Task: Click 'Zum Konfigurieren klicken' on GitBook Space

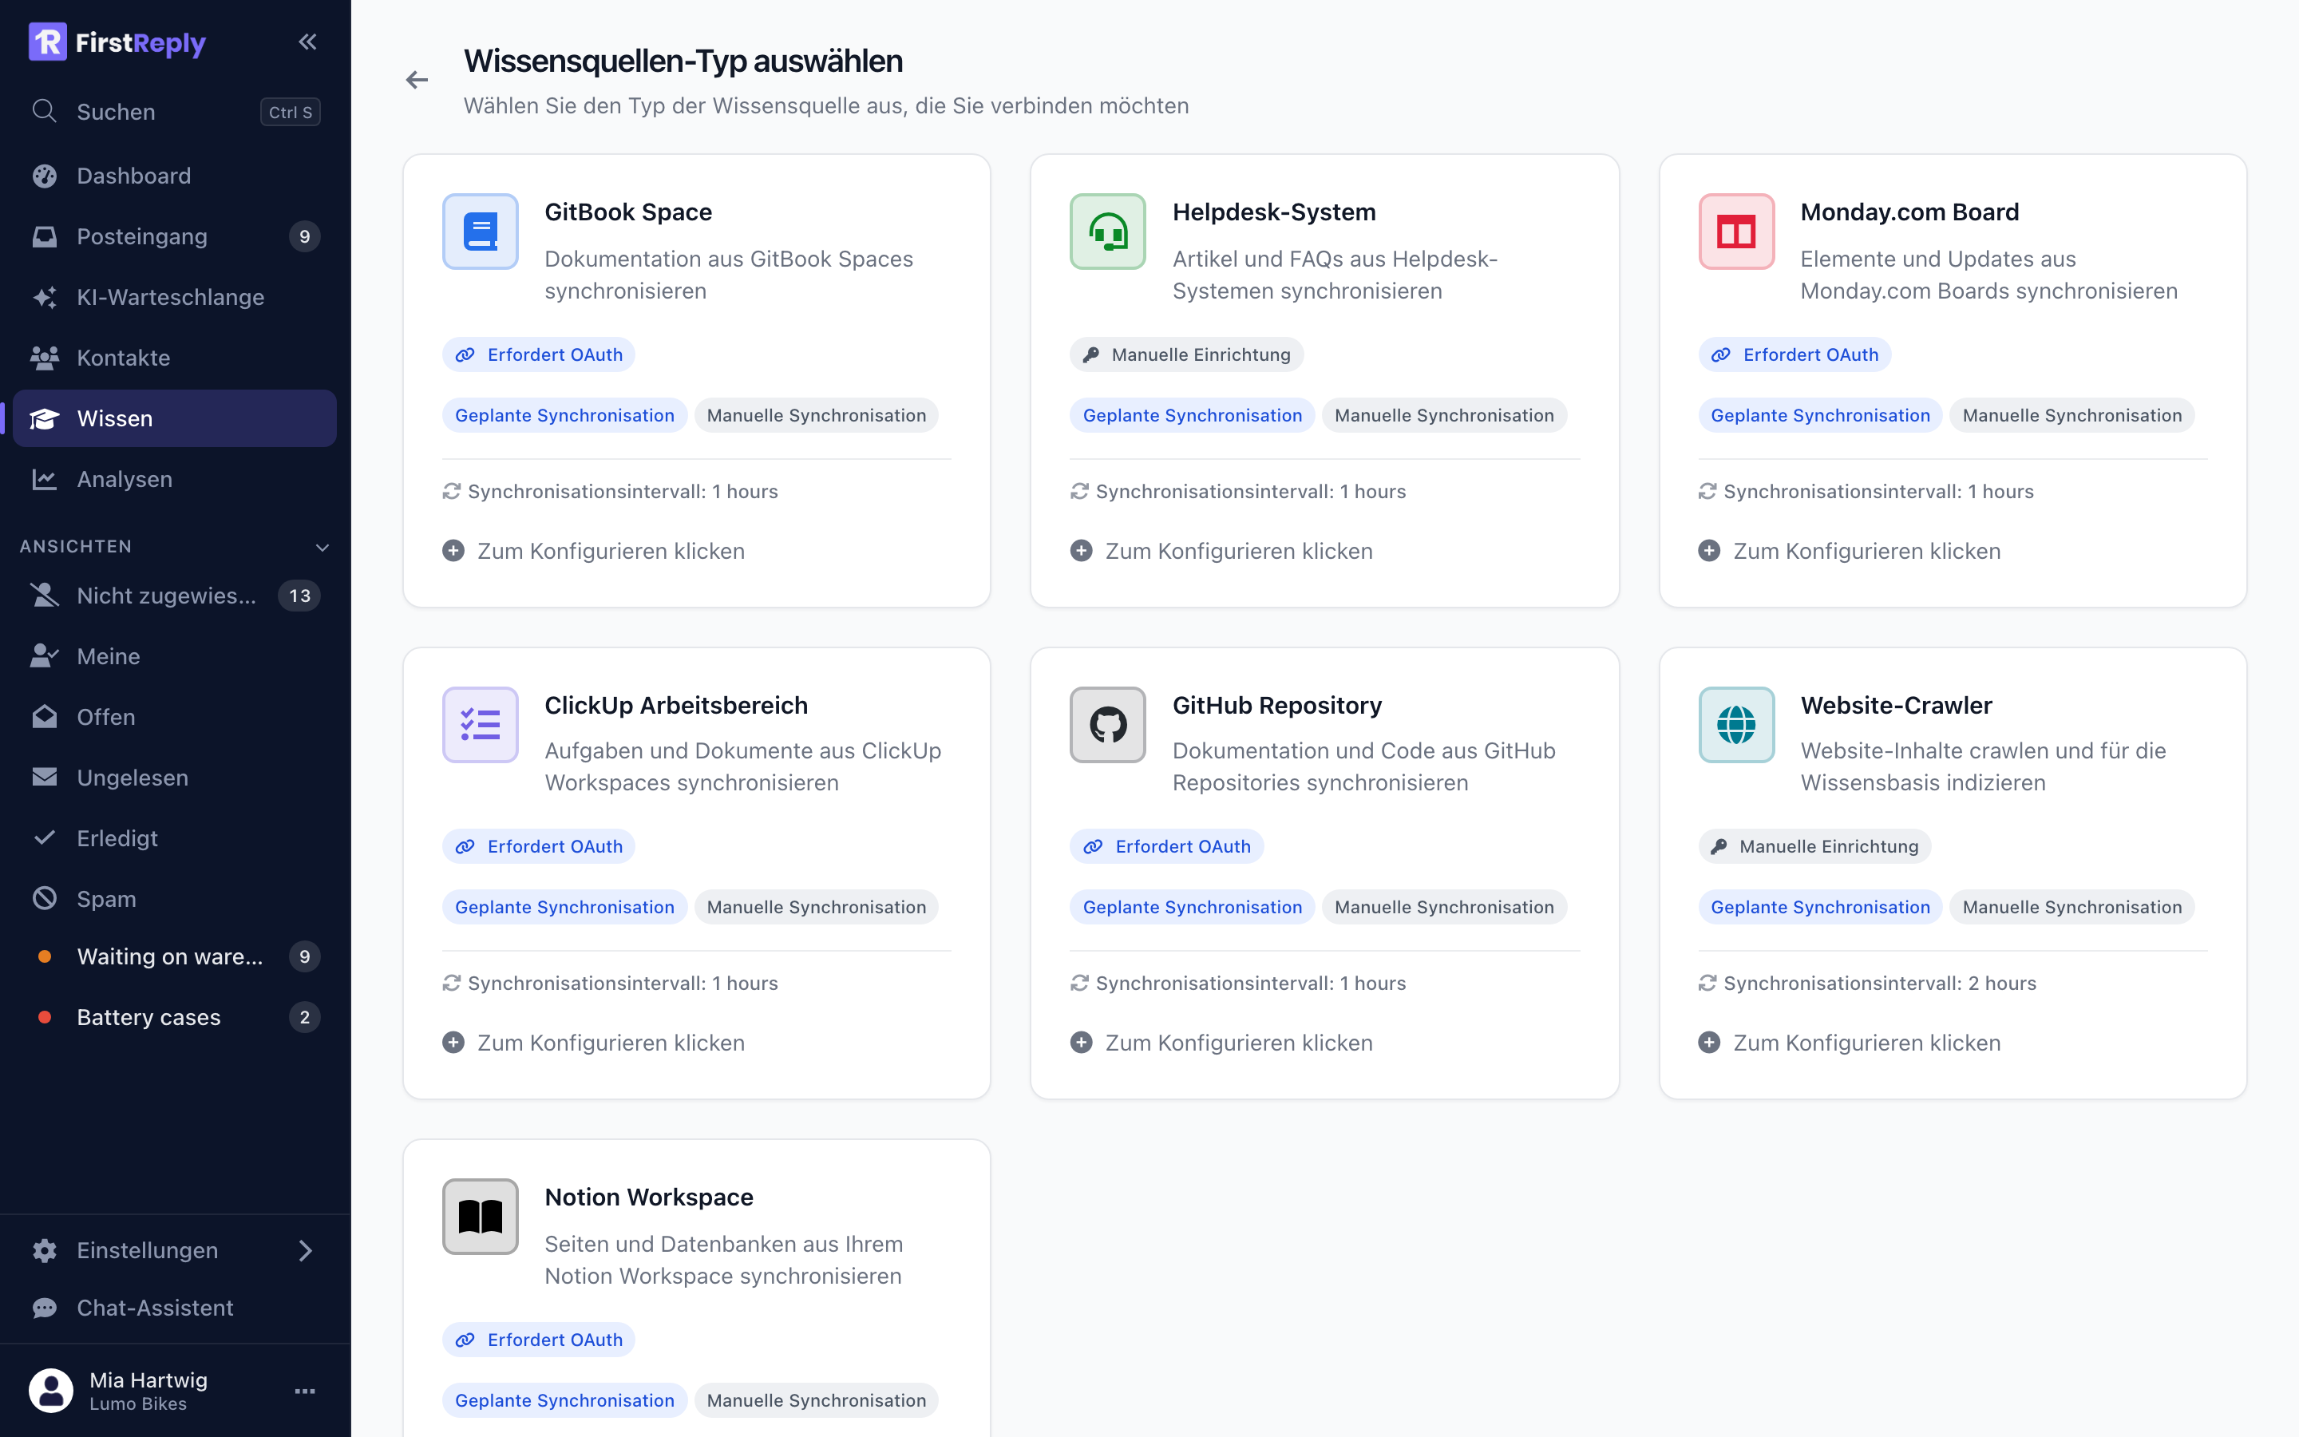Action: [x=611, y=551]
